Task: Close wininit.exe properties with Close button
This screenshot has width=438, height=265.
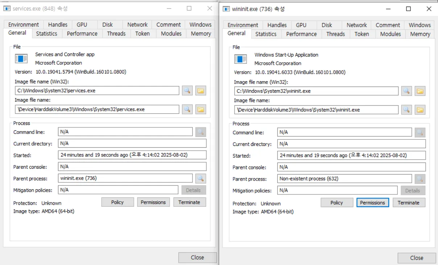Action: [x=417, y=258]
